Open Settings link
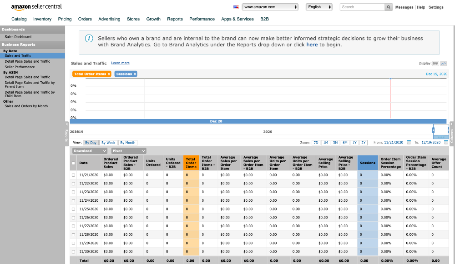455x264 pixels. click(x=436, y=7)
